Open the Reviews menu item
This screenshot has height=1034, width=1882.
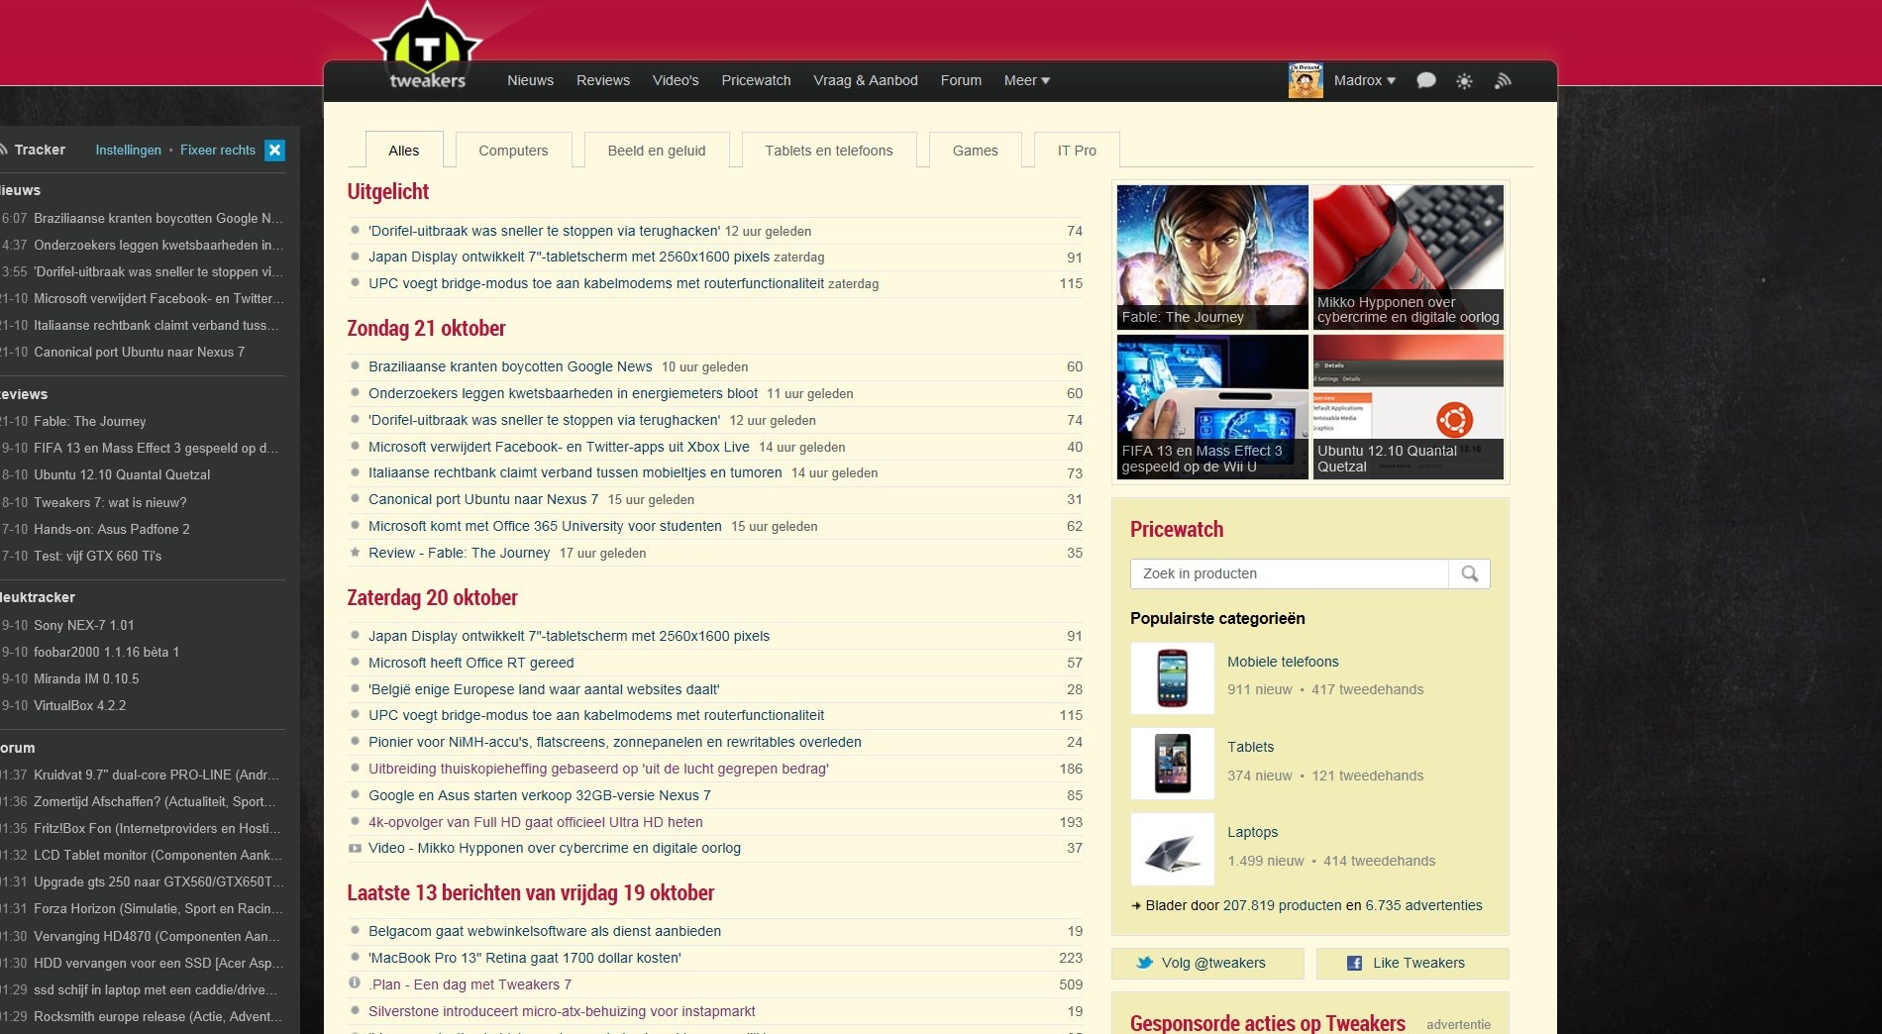602,80
